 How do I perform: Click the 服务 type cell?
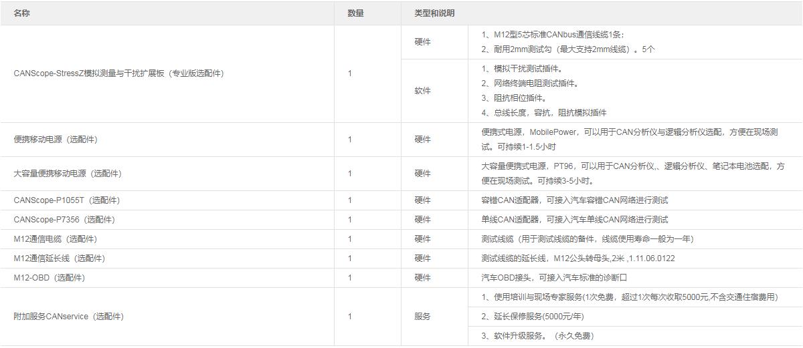[x=422, y=317]
